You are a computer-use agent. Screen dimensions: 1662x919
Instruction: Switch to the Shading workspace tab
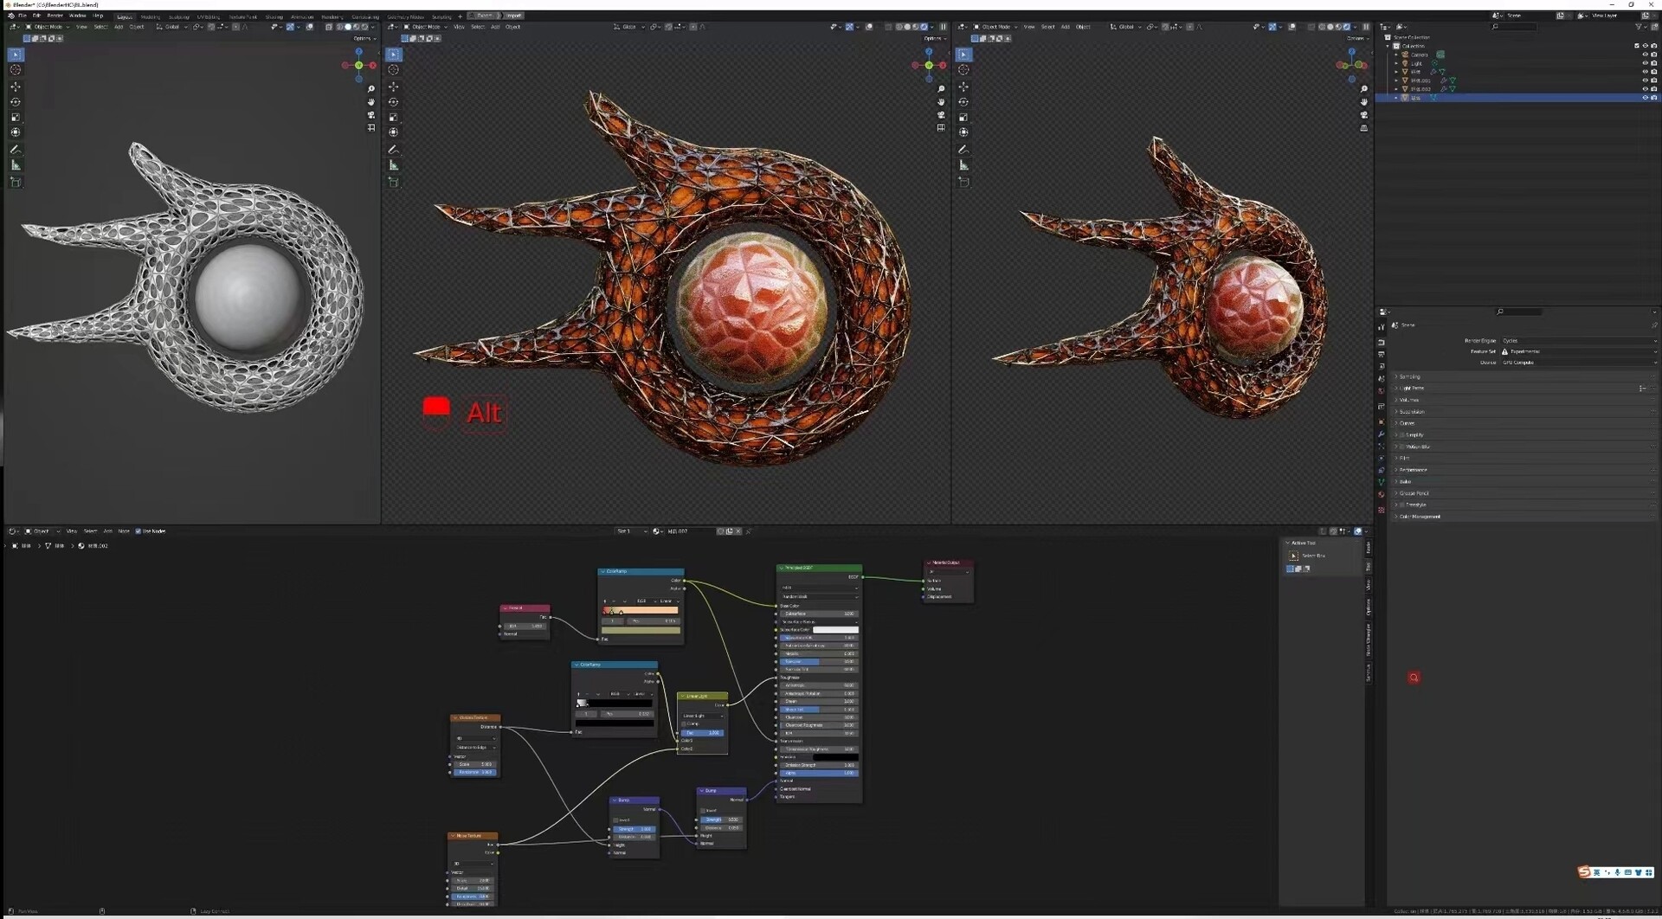click(x=276, y=16)
